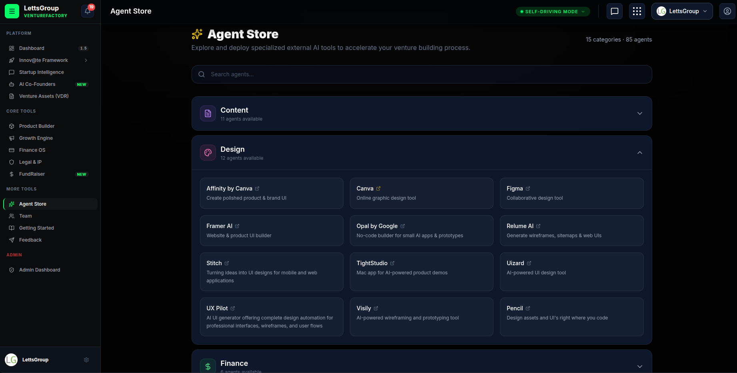Click the Design category palette icon

pyautogui.click(x=208, y=153)
